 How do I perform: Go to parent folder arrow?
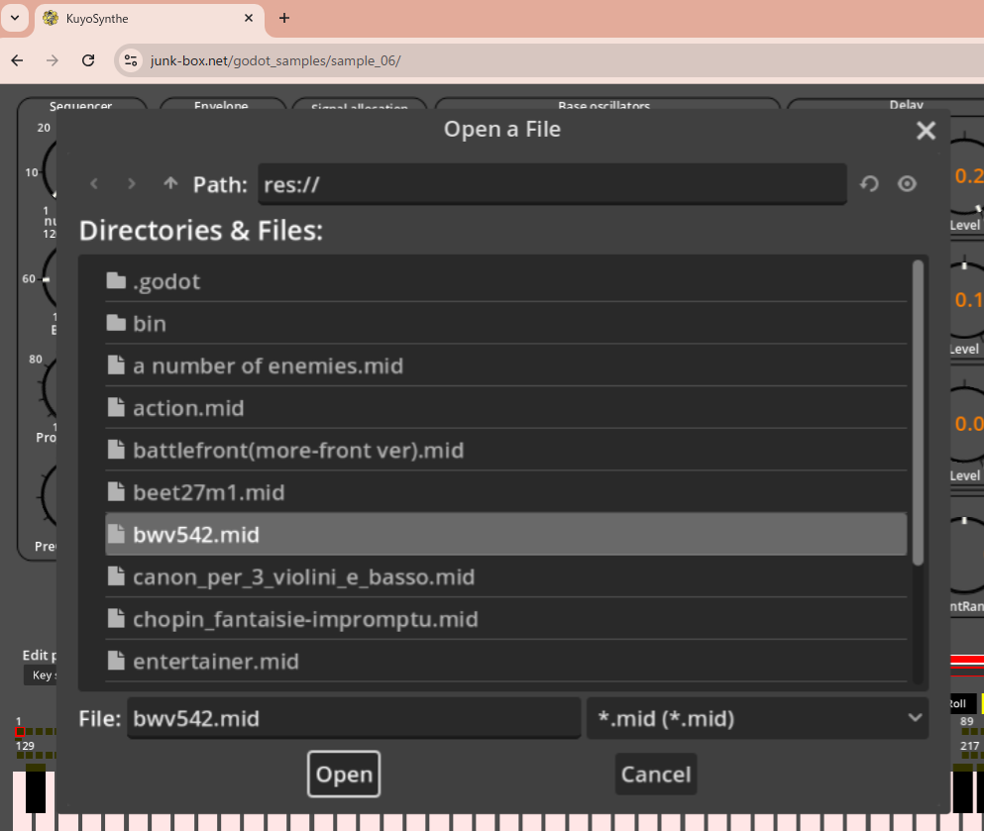tap(170, 184)
